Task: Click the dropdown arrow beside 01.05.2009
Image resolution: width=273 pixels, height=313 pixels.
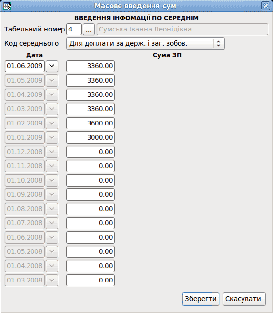Action: click(52, 80)
